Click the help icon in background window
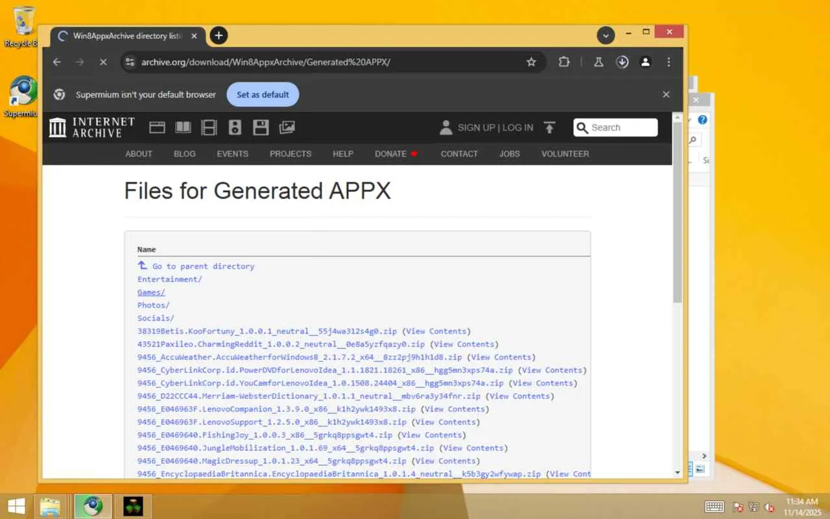 (702, 120)
